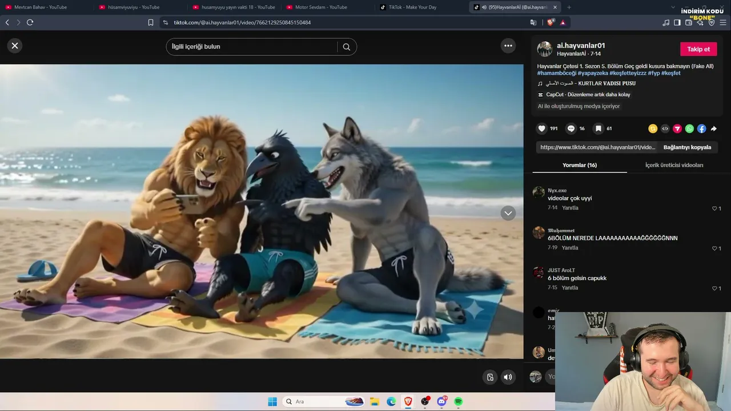Open the Windows Start menu
The width and height of the screenshot is (731, 411).
tap(272, 402)
